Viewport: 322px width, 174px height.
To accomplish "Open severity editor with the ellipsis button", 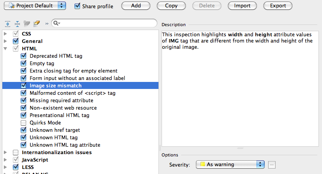I will (272, 165).
